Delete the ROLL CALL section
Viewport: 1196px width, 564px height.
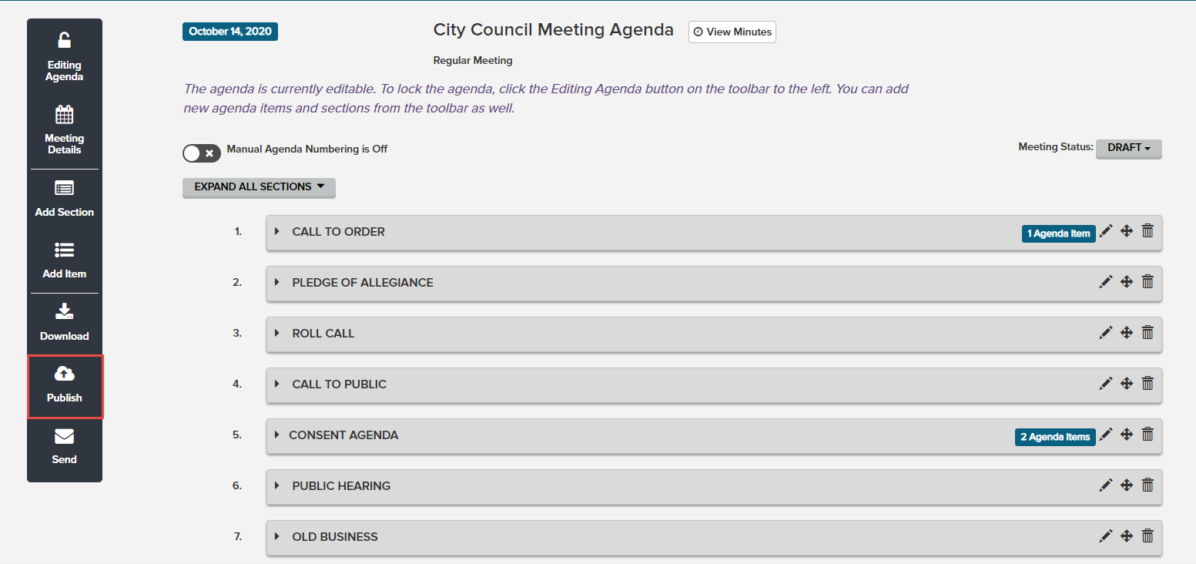[x=1147, y=333]
